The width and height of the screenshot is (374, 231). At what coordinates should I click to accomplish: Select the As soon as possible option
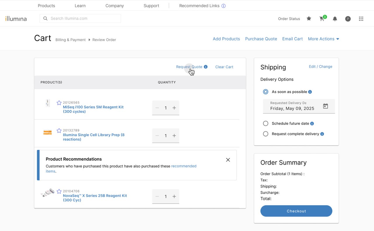[x=266, y=92]
